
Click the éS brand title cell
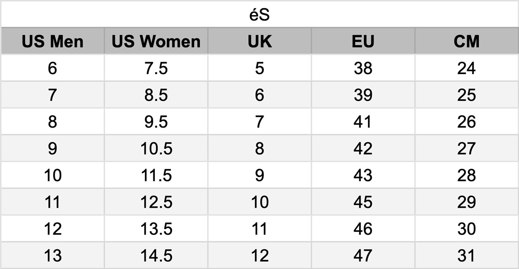coord(259,15)
